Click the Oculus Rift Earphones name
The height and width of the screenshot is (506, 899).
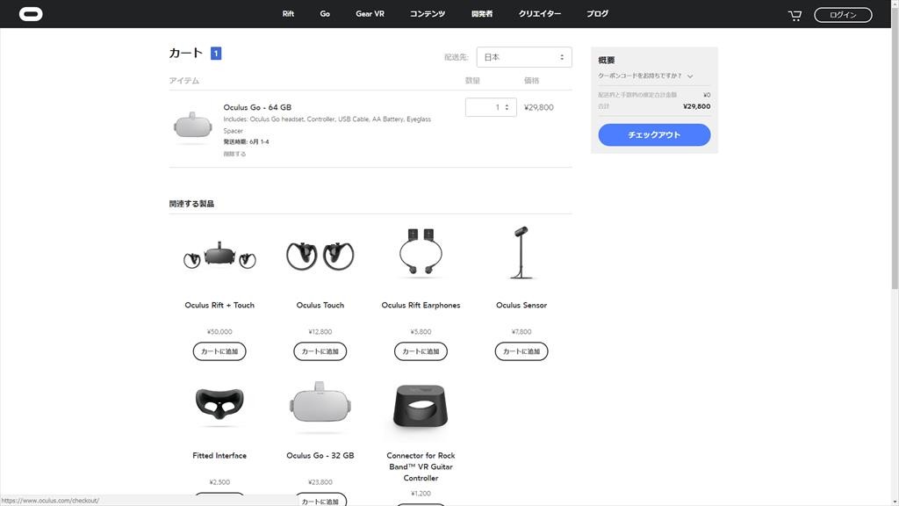421,305
